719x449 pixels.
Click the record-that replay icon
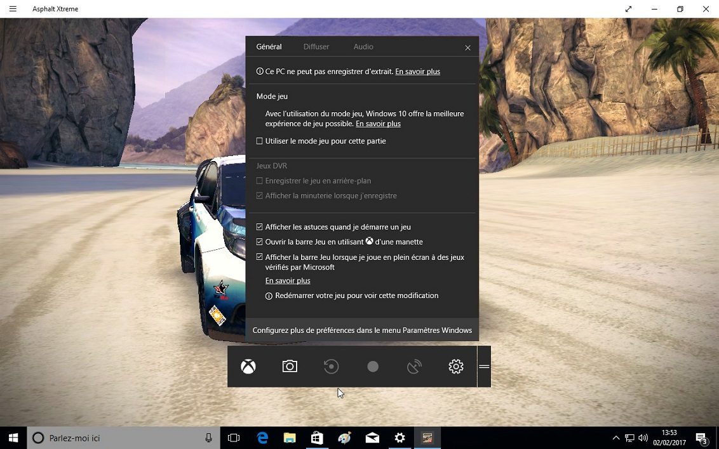(331, 367)
